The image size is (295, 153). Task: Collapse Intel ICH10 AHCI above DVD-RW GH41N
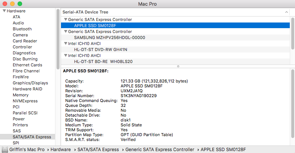coord(66,43)
